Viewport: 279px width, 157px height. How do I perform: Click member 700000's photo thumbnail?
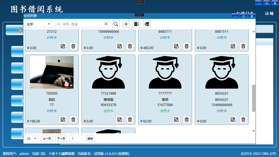(52, 72)
